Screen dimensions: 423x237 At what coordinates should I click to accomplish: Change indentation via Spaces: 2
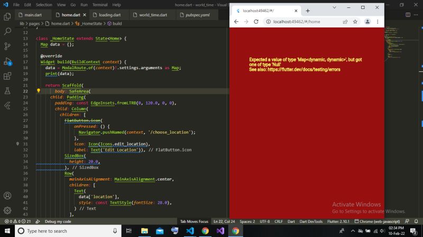tap(247, 221)
